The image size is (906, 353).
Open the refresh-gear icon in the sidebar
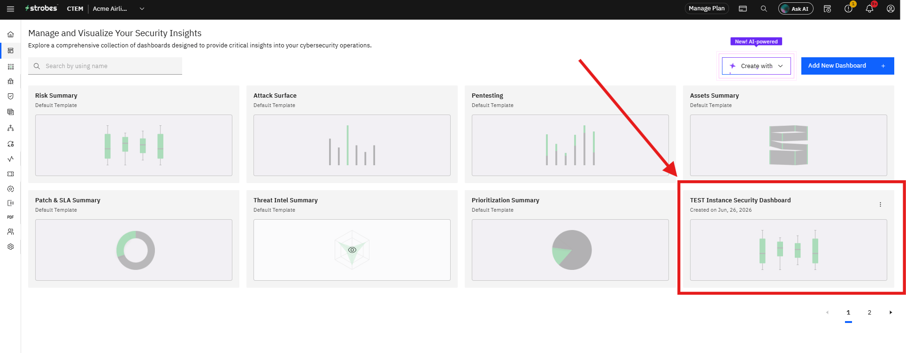(10, 144)
